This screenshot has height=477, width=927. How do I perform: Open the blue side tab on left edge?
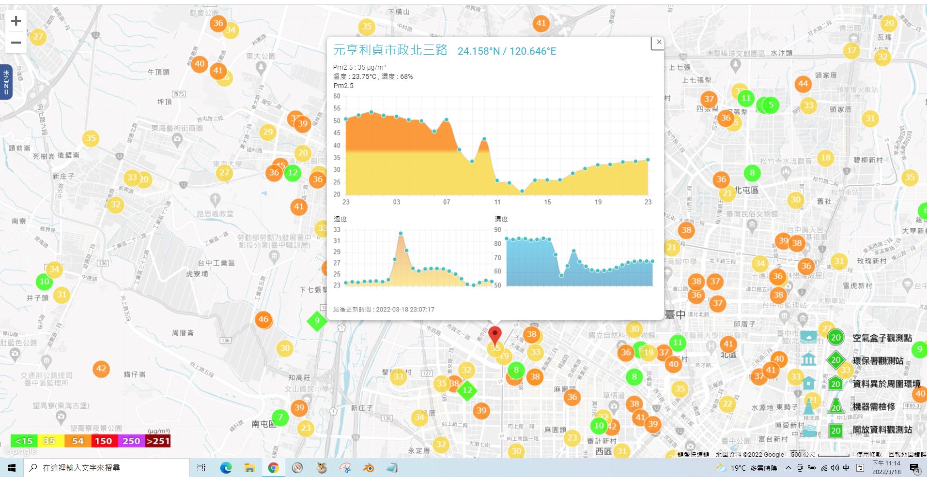pyautogui.click(x=6, y=82)
